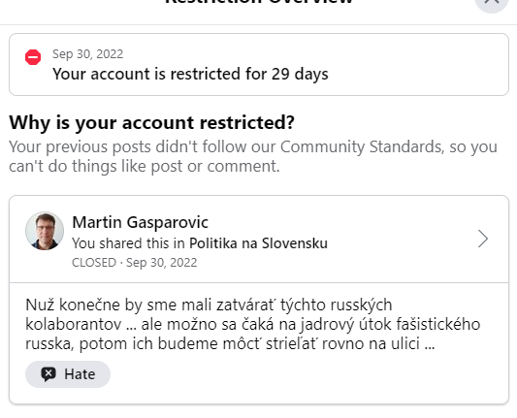This screenshot has width=517, height=418.
Task: Click the Hate speech bubble icon
Action: tap(48, 374)
